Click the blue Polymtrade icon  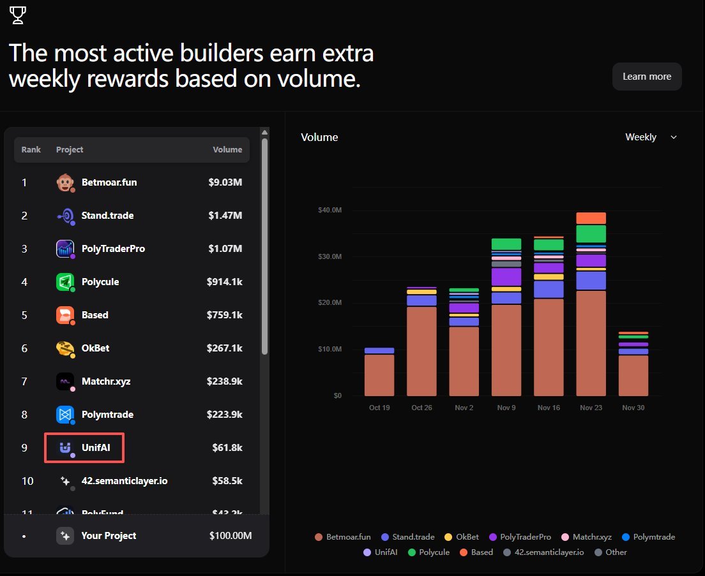pyautogui.click(x=65, y=415)
